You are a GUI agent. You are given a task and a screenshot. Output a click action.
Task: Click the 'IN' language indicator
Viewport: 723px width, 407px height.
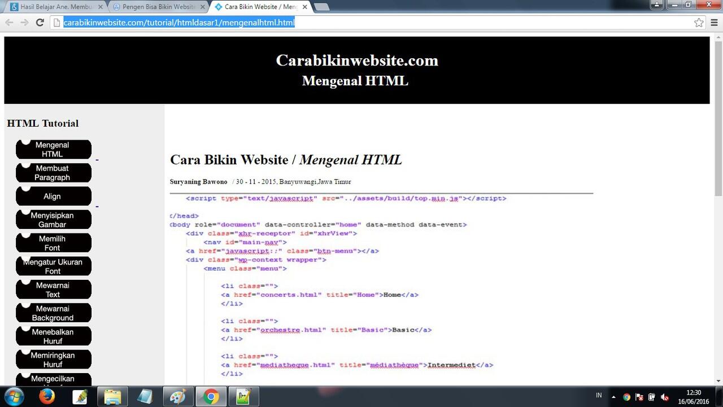(x=599, y=395)
